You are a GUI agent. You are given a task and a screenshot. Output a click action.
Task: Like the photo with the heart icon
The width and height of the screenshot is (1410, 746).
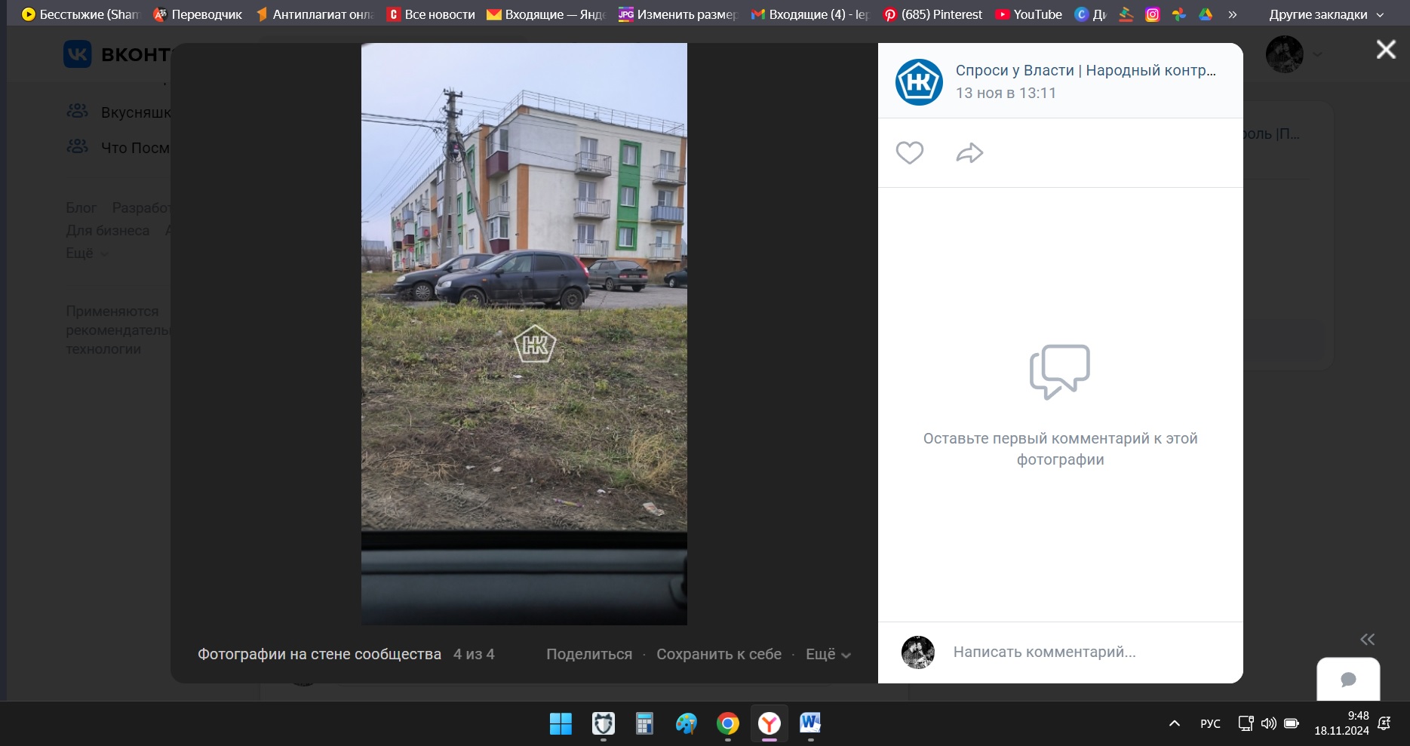[x=909, y=152]
